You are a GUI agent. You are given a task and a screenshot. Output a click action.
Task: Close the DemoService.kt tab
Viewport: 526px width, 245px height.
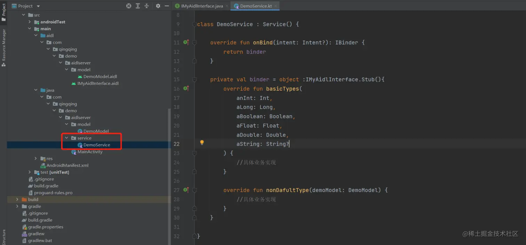coord(276,6)
